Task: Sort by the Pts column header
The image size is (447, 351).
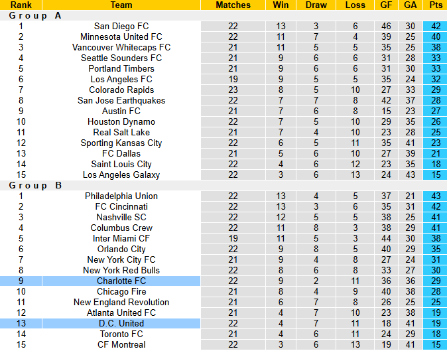Action: click(x=436, y=5)
